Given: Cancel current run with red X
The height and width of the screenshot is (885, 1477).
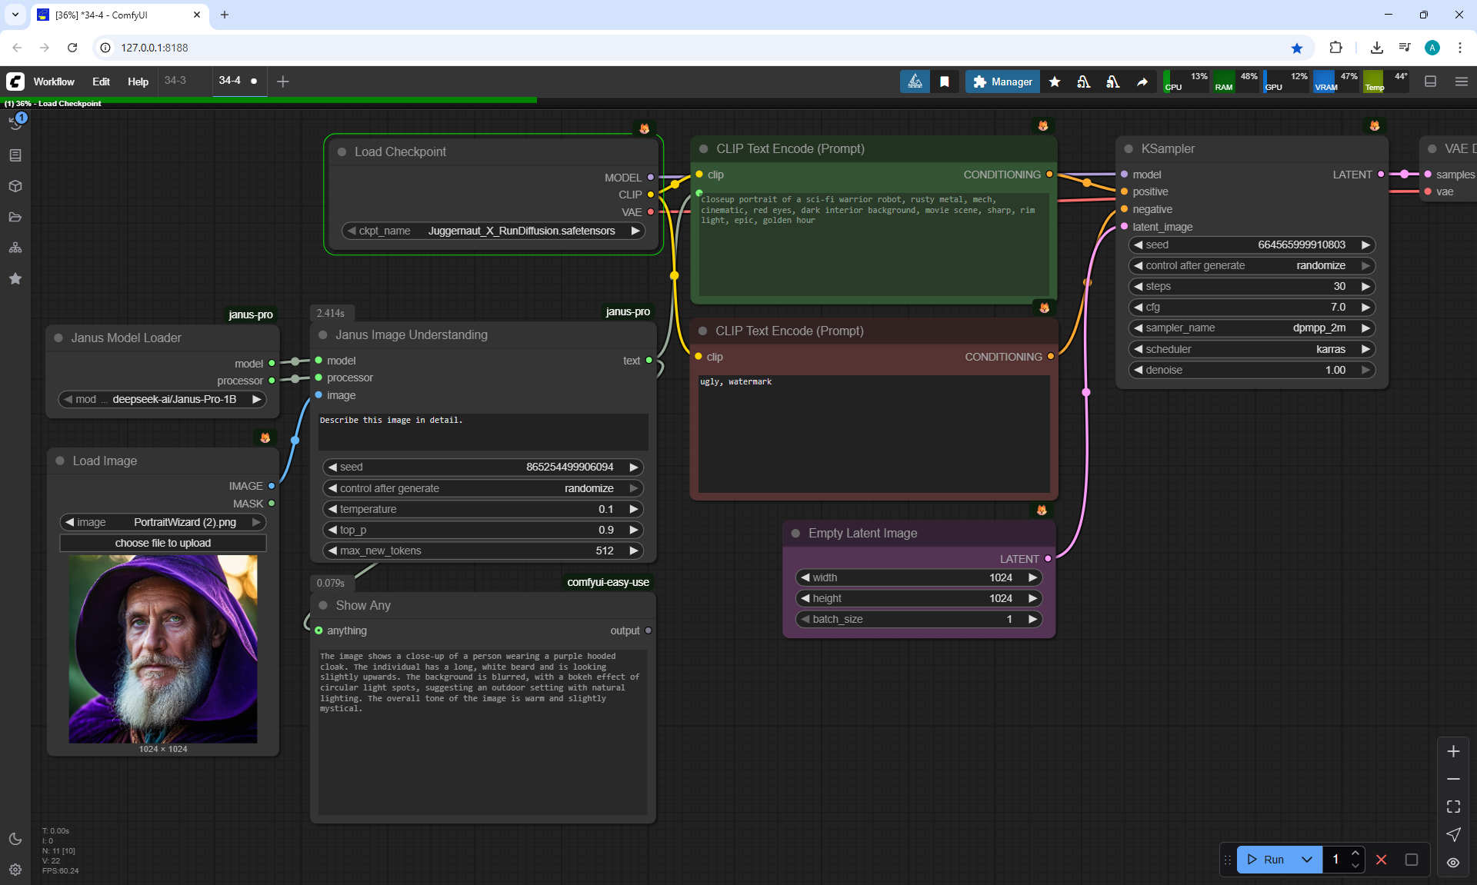Looking at the screenshot, I should click(x=1382, y=860).
